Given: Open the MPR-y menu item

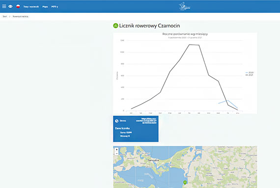Looking at the screenshot, I should (x=55, y=6).
